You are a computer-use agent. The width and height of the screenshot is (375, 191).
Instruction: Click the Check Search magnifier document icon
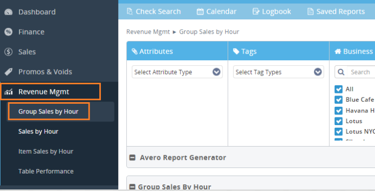pyautogui.click(x=129, y=11)
